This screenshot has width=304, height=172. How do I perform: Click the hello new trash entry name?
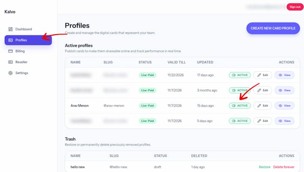[x=78, y=167]
